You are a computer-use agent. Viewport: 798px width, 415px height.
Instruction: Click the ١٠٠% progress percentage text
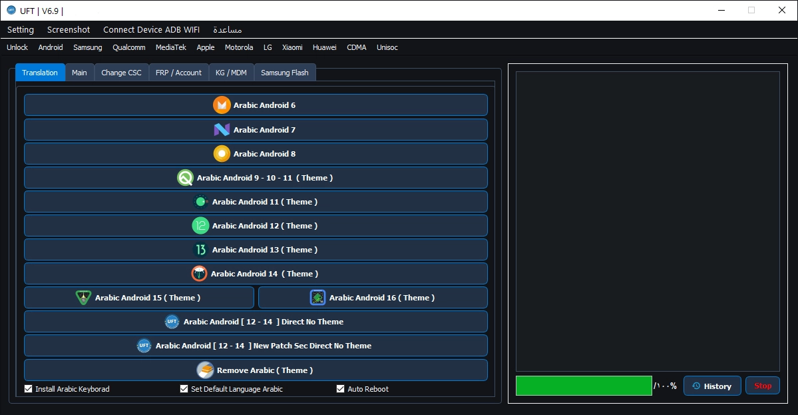(665, 386)
